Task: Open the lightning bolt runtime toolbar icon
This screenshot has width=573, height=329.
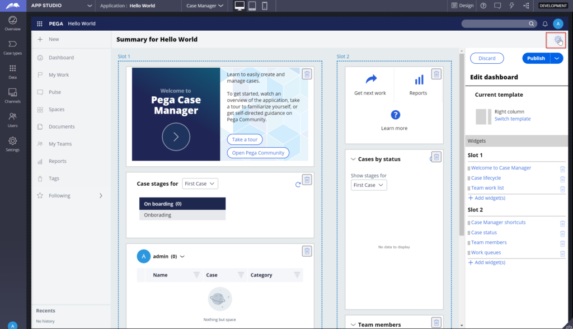Action: tap(511, 6)
